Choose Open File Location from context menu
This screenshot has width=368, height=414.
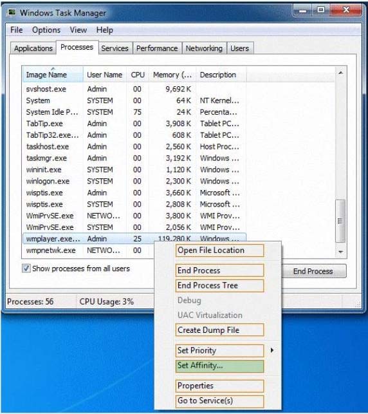pyautogui.click(x=219, y=250)
